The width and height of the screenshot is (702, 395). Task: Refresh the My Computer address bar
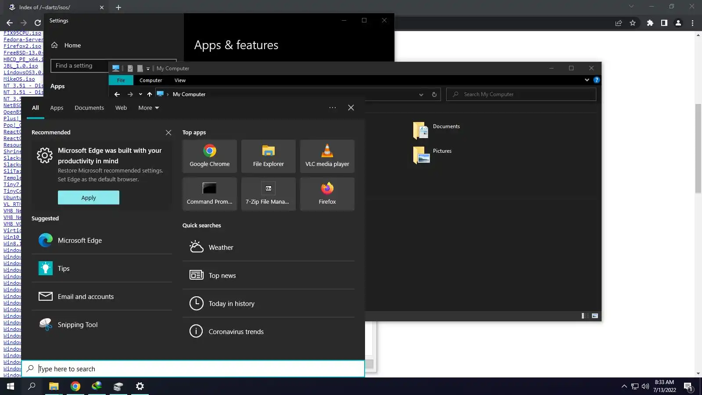[434, 94]
